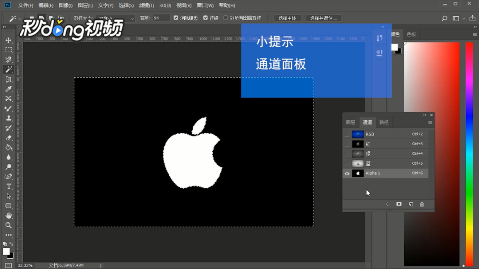The image size is (479, 269).
Task: Open the 取样大小 sample size dropdown
Action: point(116,18)
